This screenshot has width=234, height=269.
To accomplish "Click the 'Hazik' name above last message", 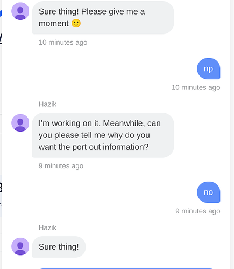I will click(x=47, y=227).
